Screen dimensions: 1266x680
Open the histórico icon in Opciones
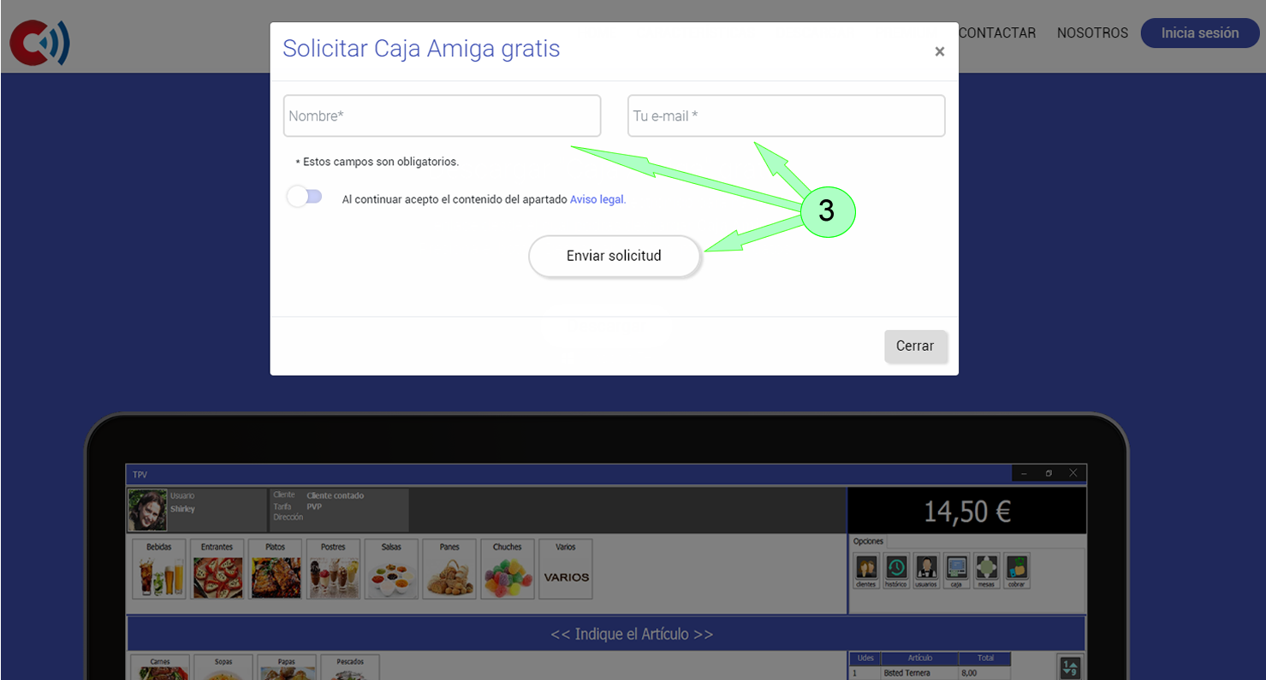[895, 570]
